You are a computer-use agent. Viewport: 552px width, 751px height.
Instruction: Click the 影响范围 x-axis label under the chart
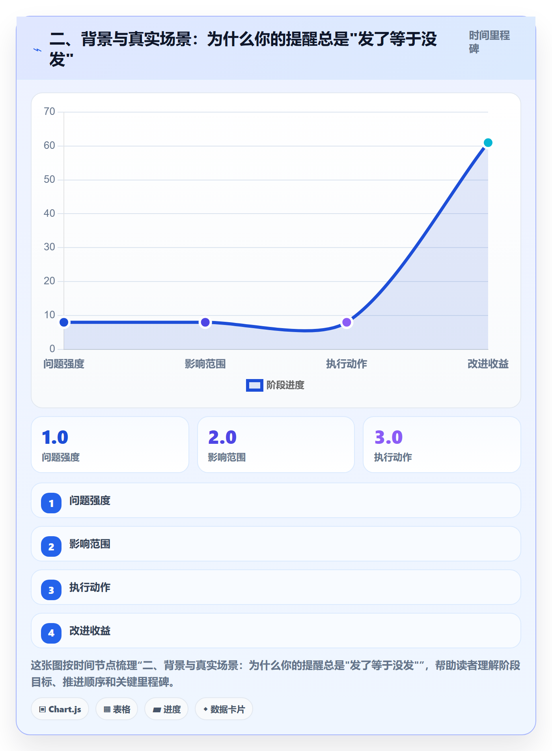pyautogui.click(x=205, y=364)
